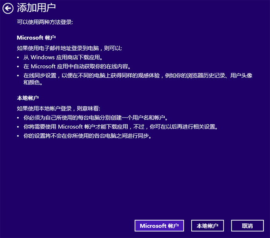Click the Microsoft 帐户 section heading
The width and height of the screenshot is (270, 238).
pyautogui.click(x=36, y=37)
